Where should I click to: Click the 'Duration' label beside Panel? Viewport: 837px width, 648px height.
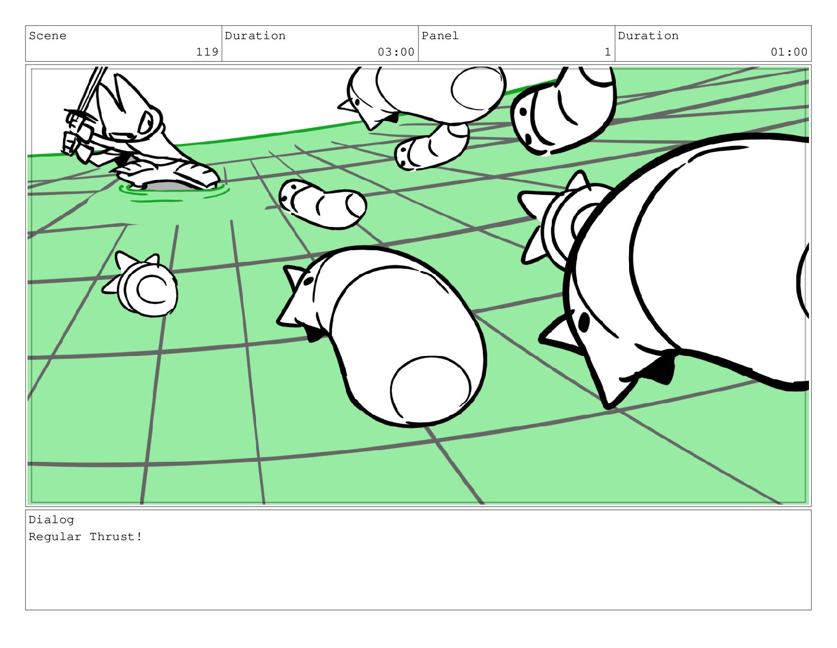coord(648,36)
